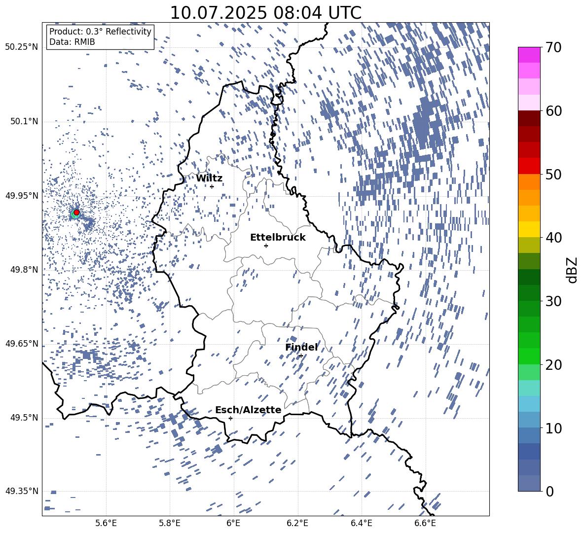Click the colorbar tick label 20

tap(553, 364)
